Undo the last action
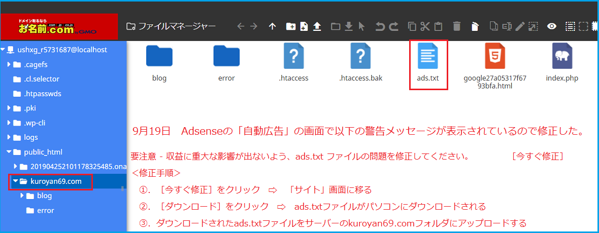This screenshot has width=599, height=233. pyautogui.click(x=380, y=26)
